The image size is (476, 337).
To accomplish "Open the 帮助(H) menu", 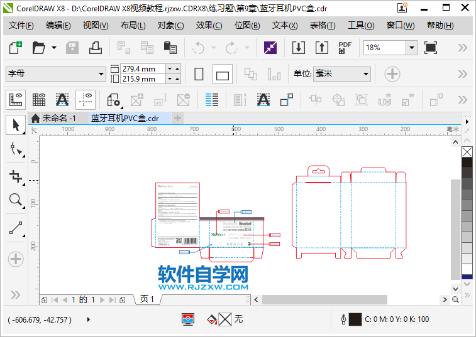I will (x=440, y=26).
